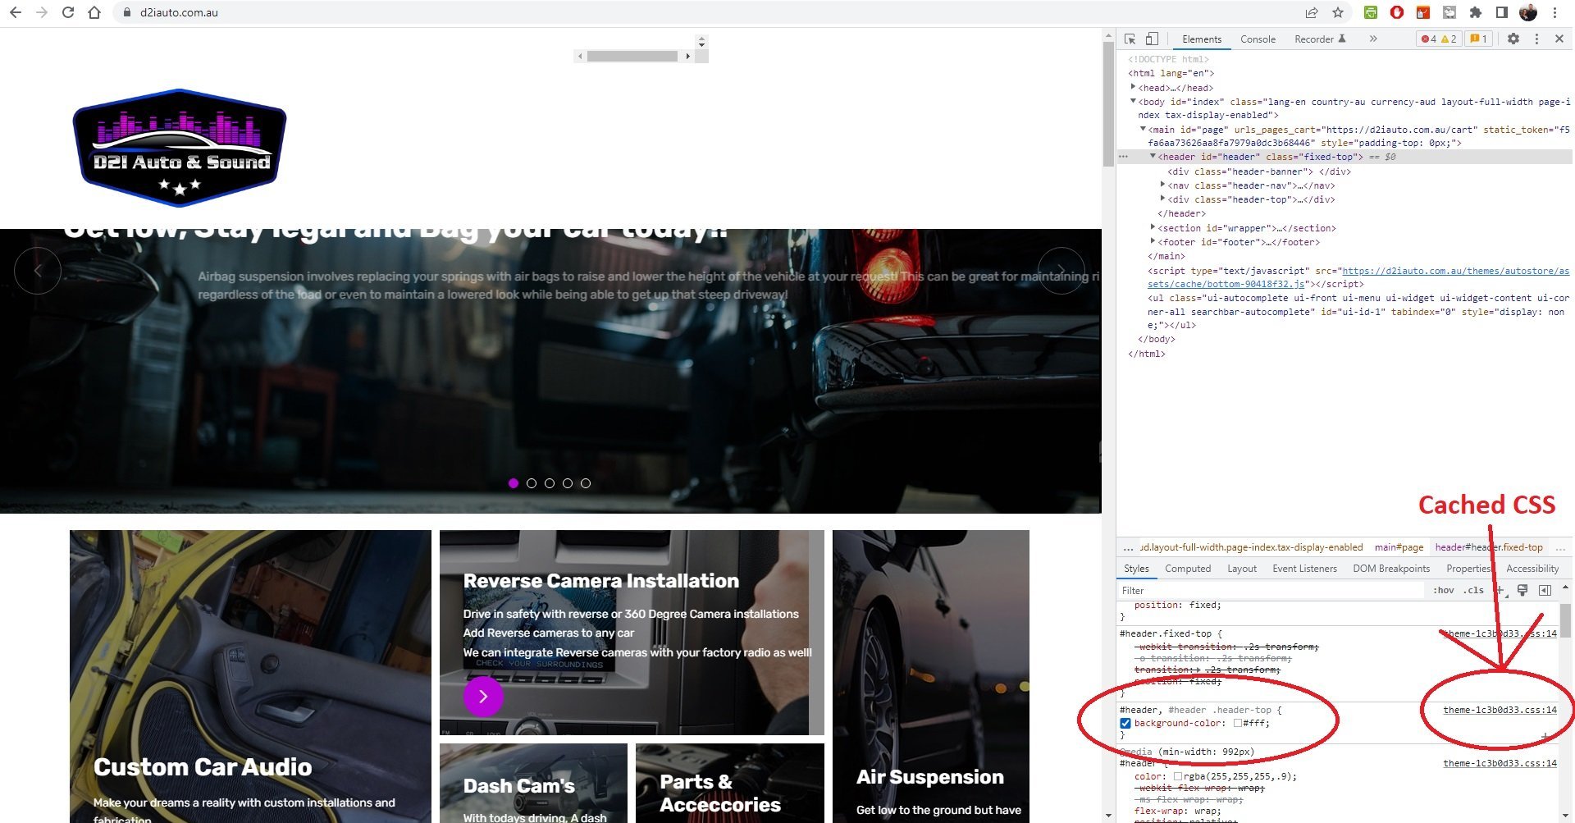Viewport: 1575px width, 823px height.
Task: Open the Event Listeners tab
Action: [x=1304, y=569]
